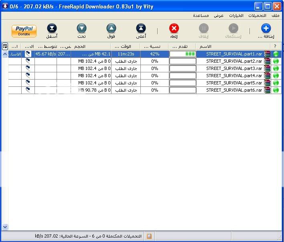Close the FreeRapid Downloader window
This screenshot has height=242, width=284.
click(x=277, y=6)
